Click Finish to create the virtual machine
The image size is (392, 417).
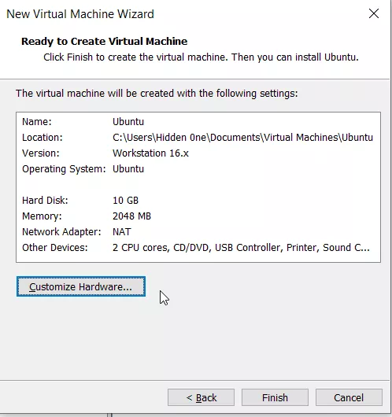(x=275, y=397)
